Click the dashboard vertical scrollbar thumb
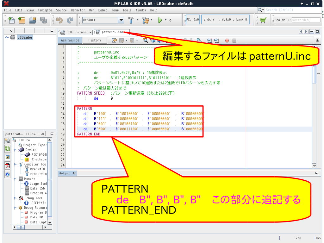Screen dimensions: 324x243 point(50,179)
